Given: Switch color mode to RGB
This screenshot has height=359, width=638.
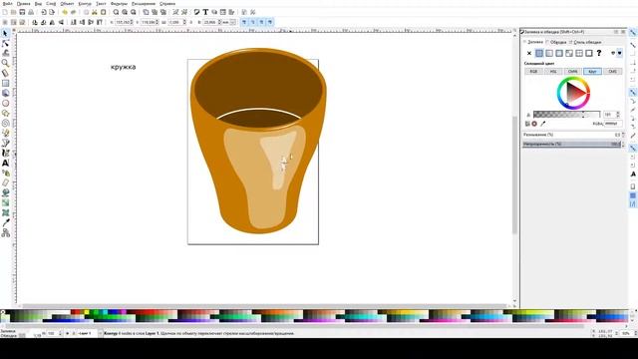Looking at the screenshot, I should (533, 71).
